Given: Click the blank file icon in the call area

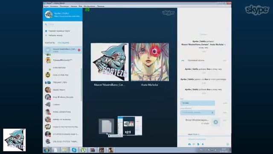Looking at the screenshot, I should click(x=106, y=126).
